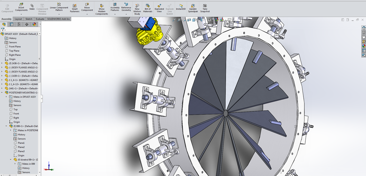Open Assembly Features dropdown arrow
Screen dimensions: 366x176
115,14
